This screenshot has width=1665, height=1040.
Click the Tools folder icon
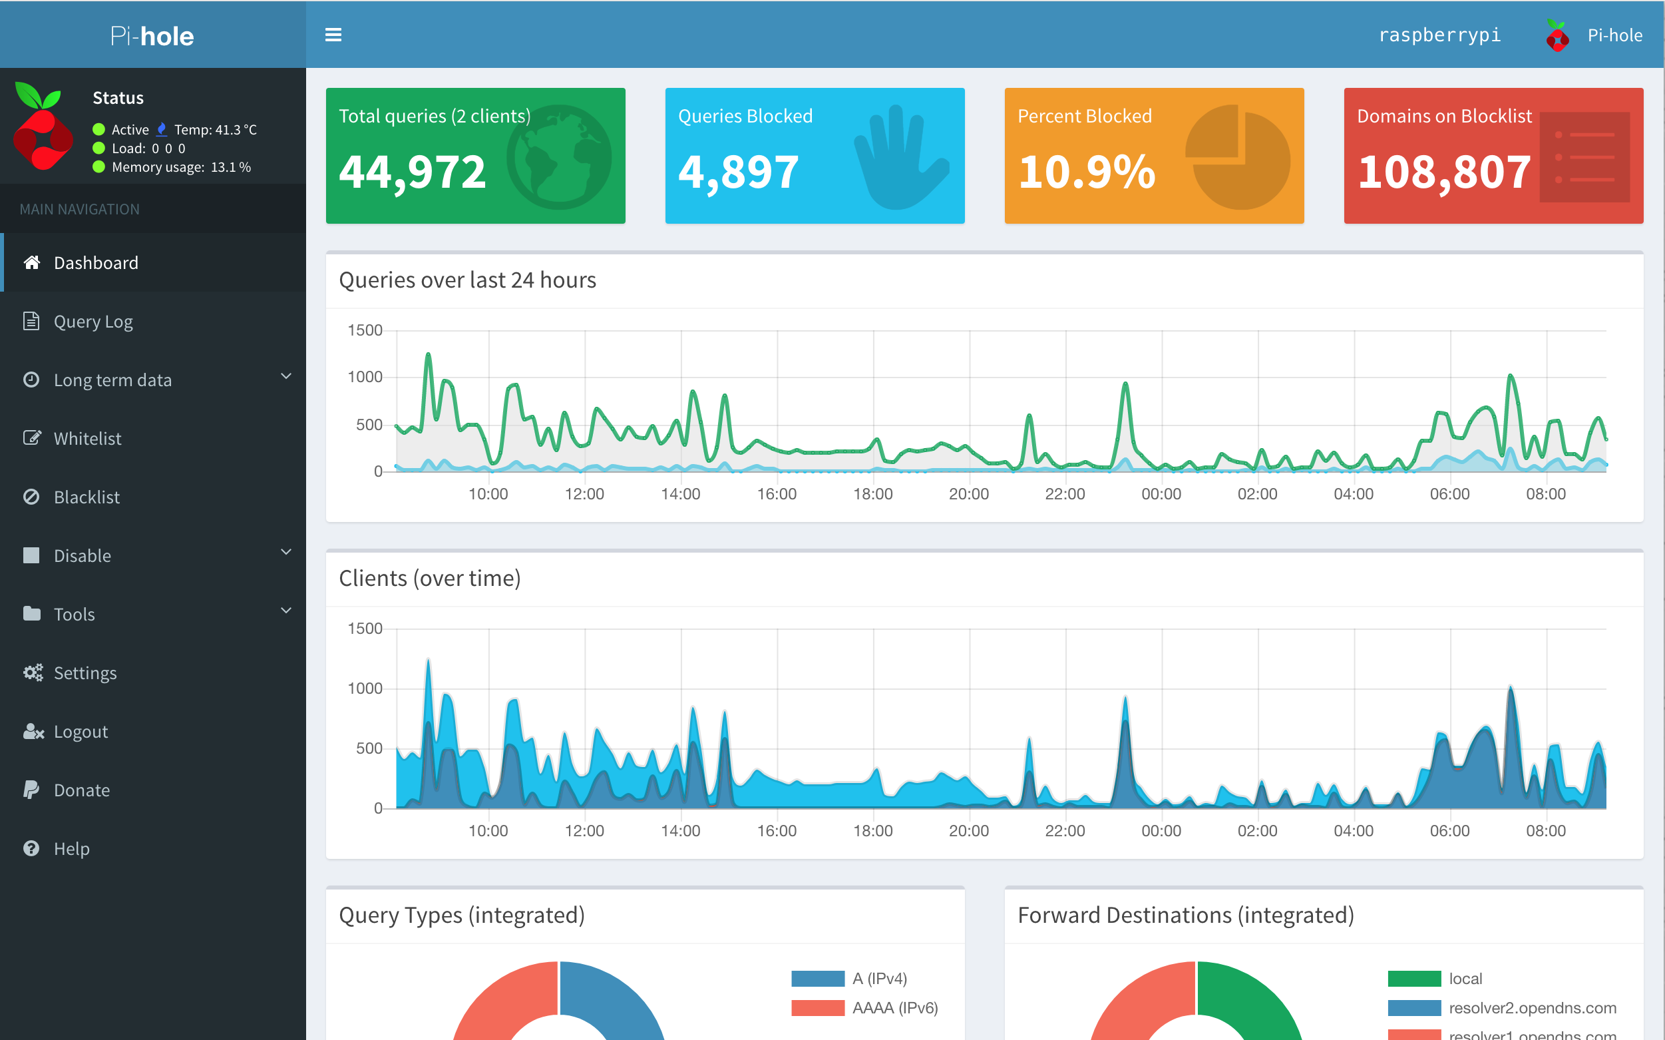coord(32,613)
